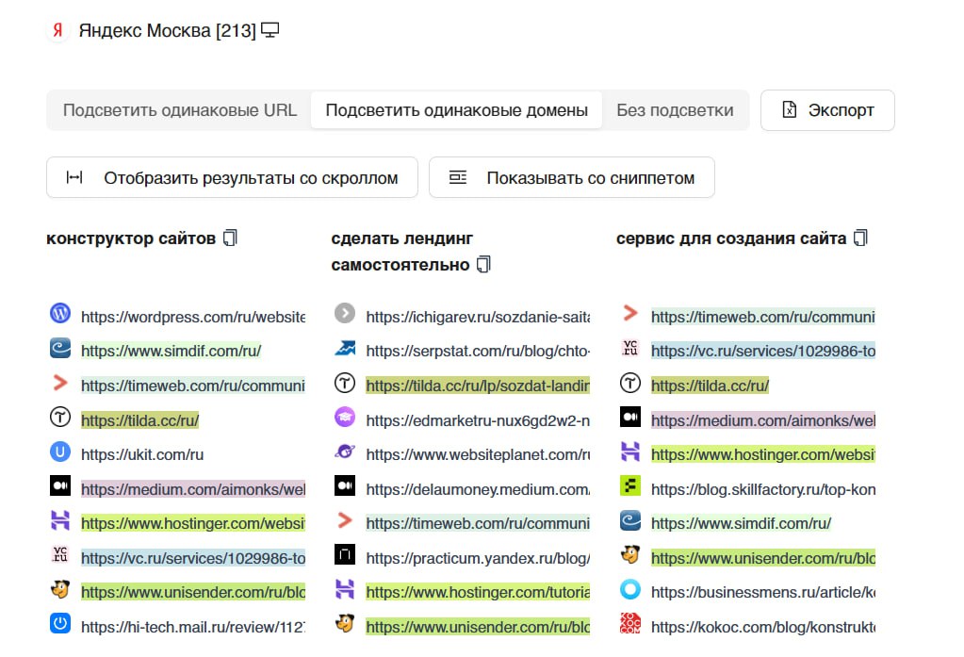Click the Unisender dog favicon in the middle column
Viewport: 964px width, 657px height.
tap(345, 623)
